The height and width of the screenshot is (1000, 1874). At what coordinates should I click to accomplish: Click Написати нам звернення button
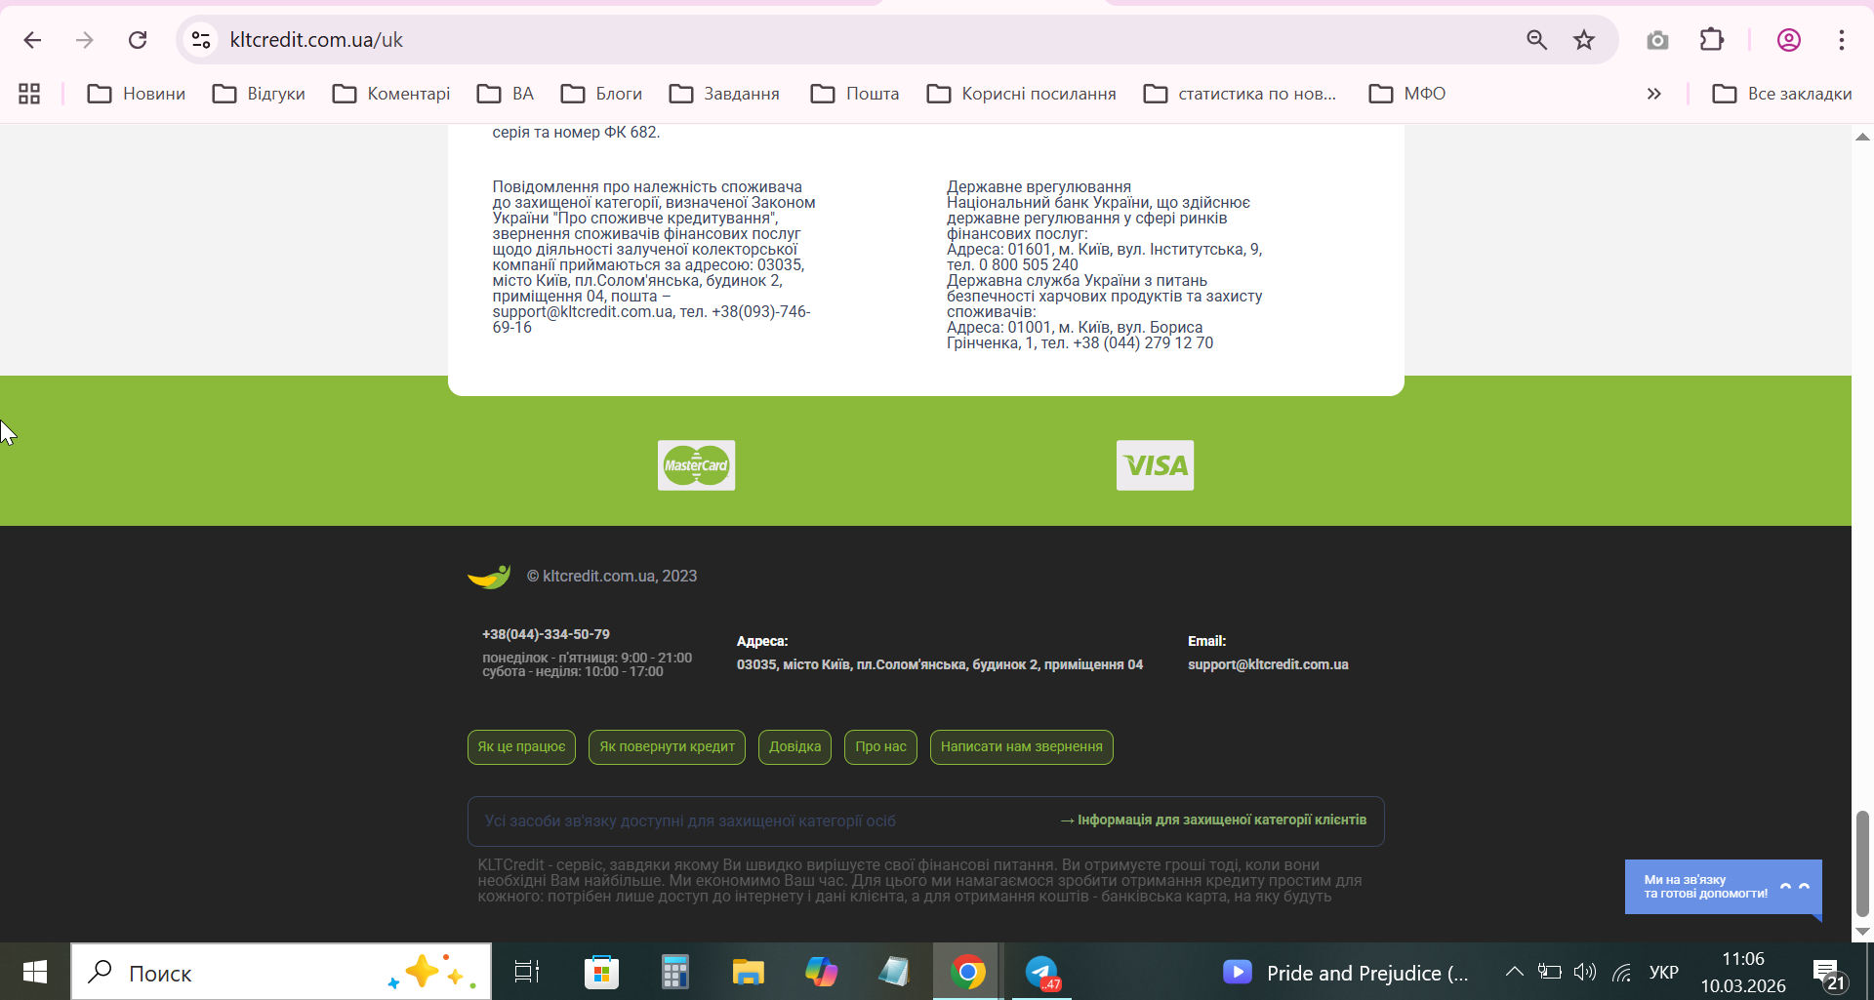pyautogui.click(x=1021, y=747)
